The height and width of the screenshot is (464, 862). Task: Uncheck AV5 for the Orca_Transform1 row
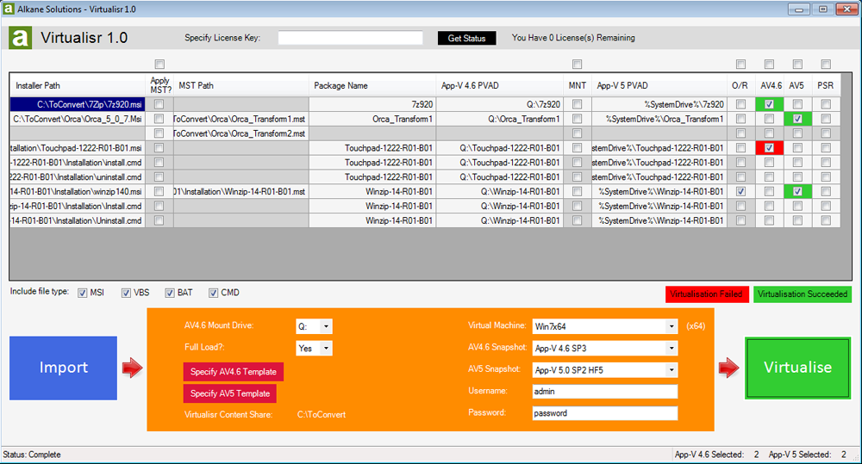click(x=797, y=119)
